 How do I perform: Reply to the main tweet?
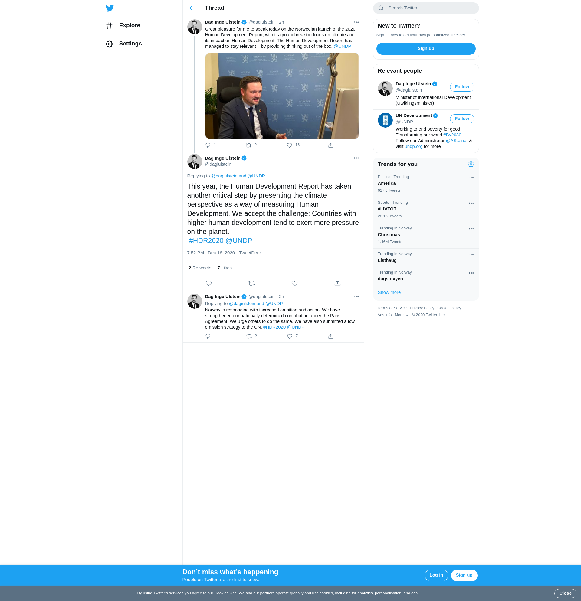208,283
